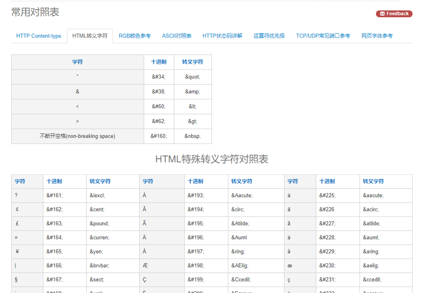Select the &Atilde; cell
Viewport: 441px width, 293px height.
tap(256, 224)
